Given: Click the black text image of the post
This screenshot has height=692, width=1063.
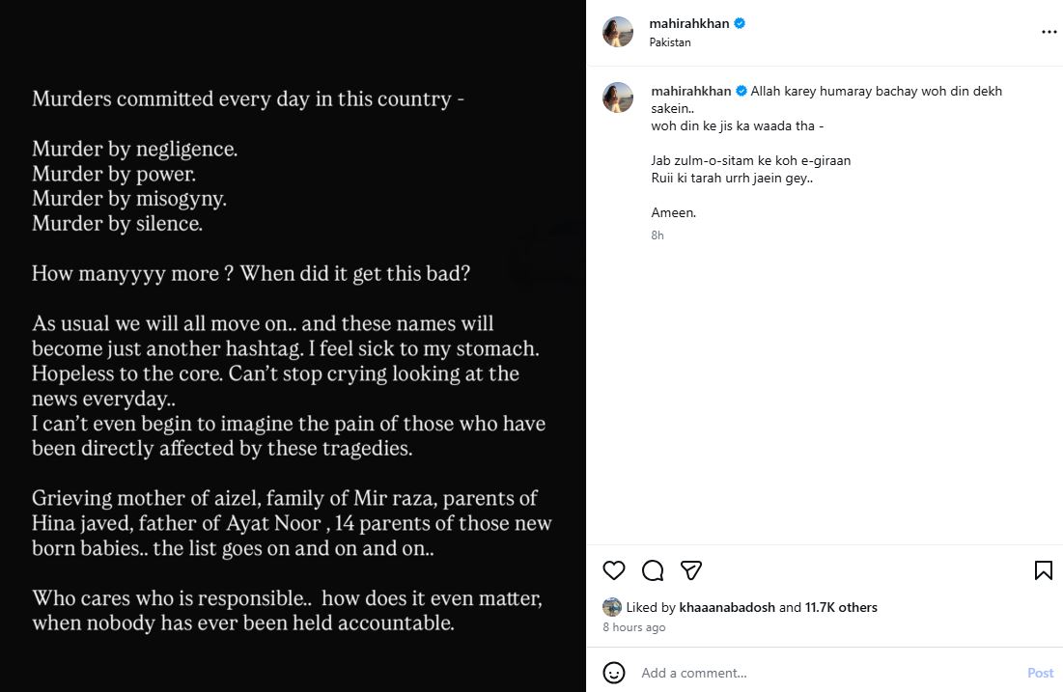Looking at the screenshot, I should 293,346.
